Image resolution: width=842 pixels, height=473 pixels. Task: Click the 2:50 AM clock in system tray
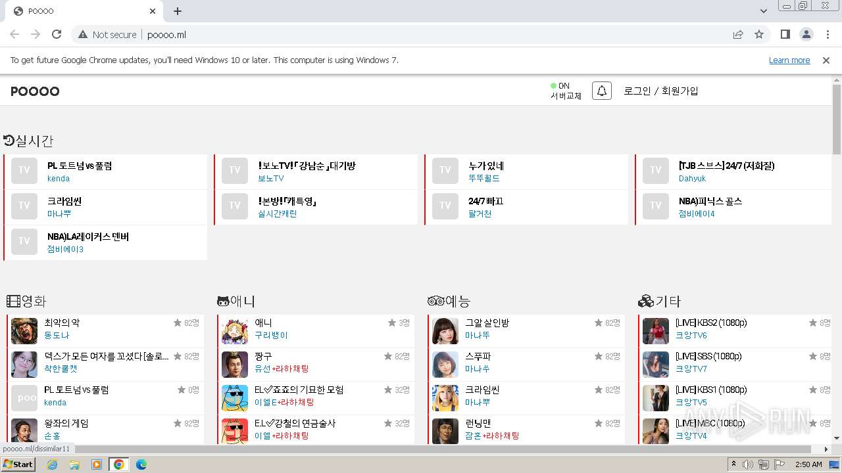[808, 464]
